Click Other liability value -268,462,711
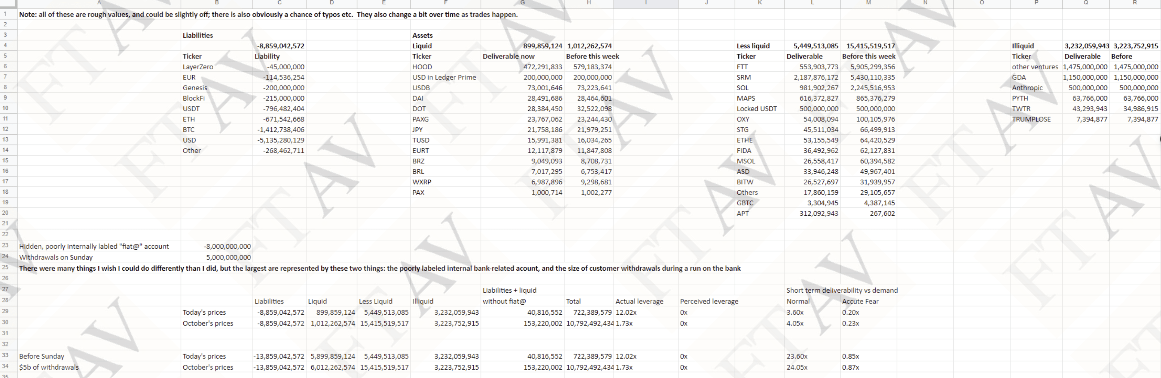This screenshot has height=378, width=1161. coord(284,150)
